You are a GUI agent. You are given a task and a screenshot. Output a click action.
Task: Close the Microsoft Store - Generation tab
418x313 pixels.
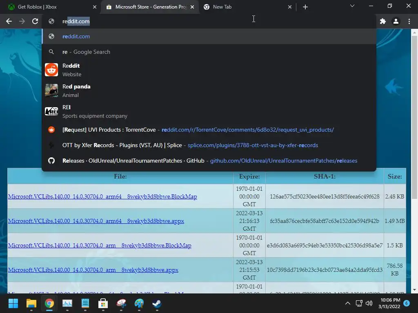[x=192, y=7]
